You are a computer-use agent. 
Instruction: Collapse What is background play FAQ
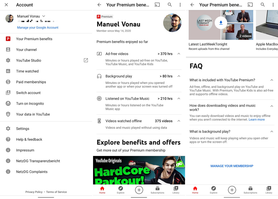(272, 131)
